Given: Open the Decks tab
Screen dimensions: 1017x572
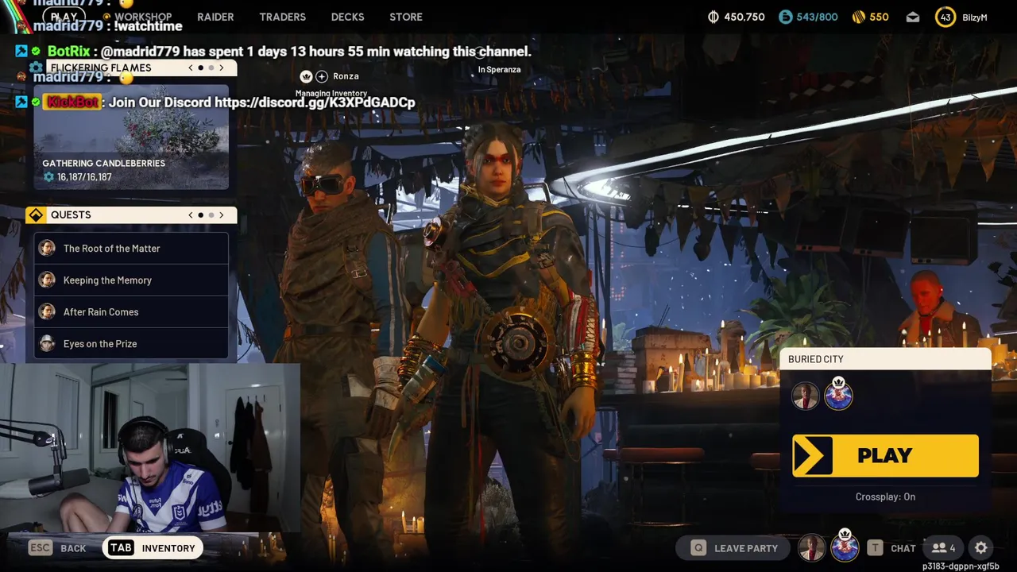Looking at the screenshot, I should [x=347, y=17].
